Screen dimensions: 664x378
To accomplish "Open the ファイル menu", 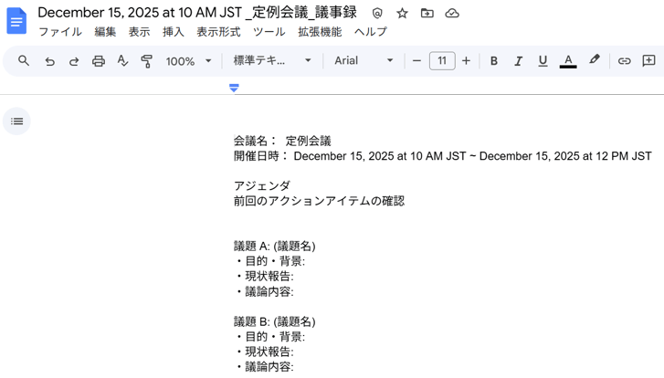I will click(x=59, y=32).
